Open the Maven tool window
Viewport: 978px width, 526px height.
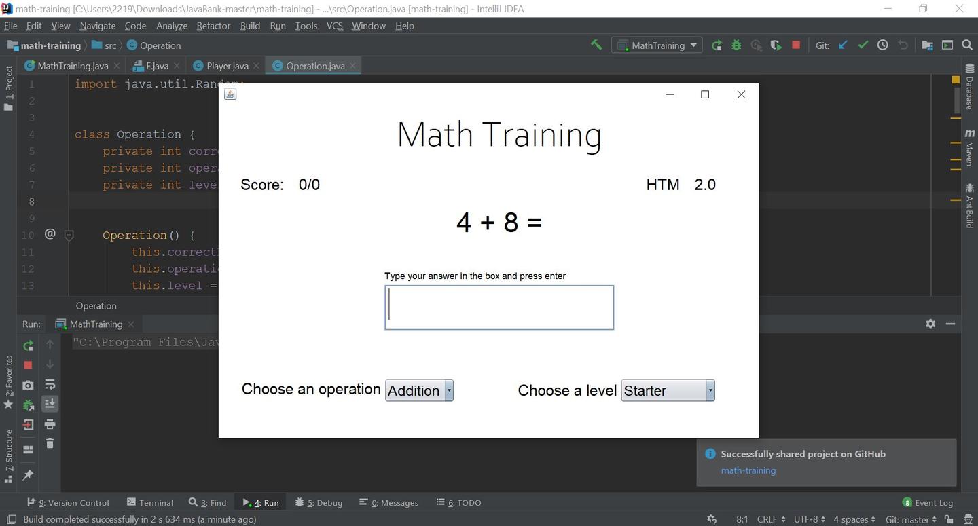click(970, 147)
